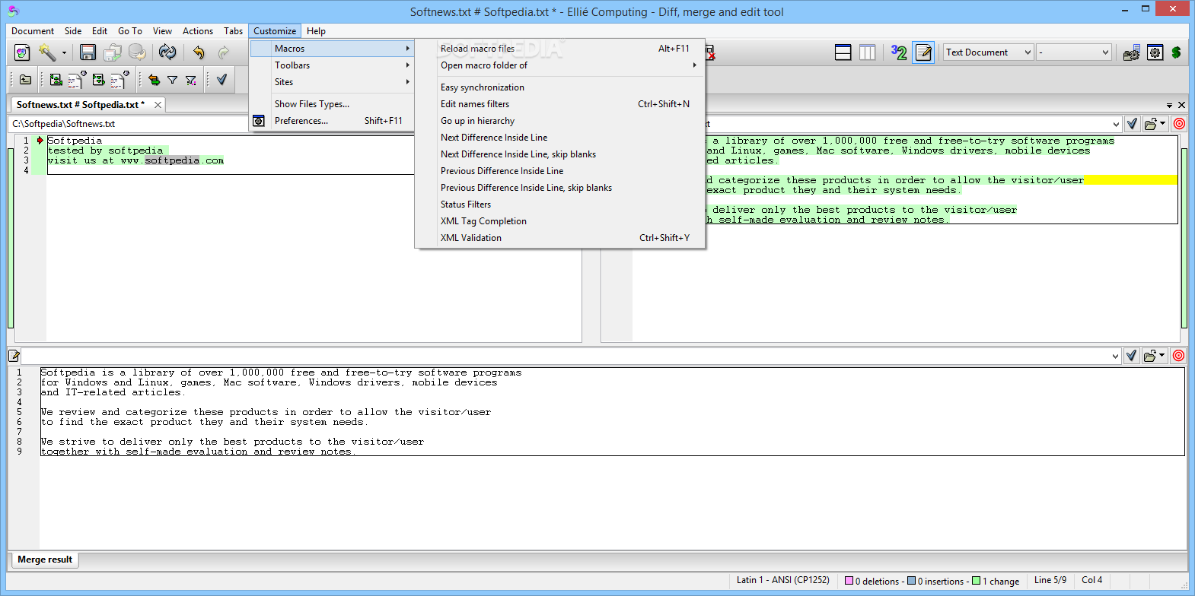This screenshot has height=596, width=1195.
Task: Select Reload macro files
Action: (560, 49)
